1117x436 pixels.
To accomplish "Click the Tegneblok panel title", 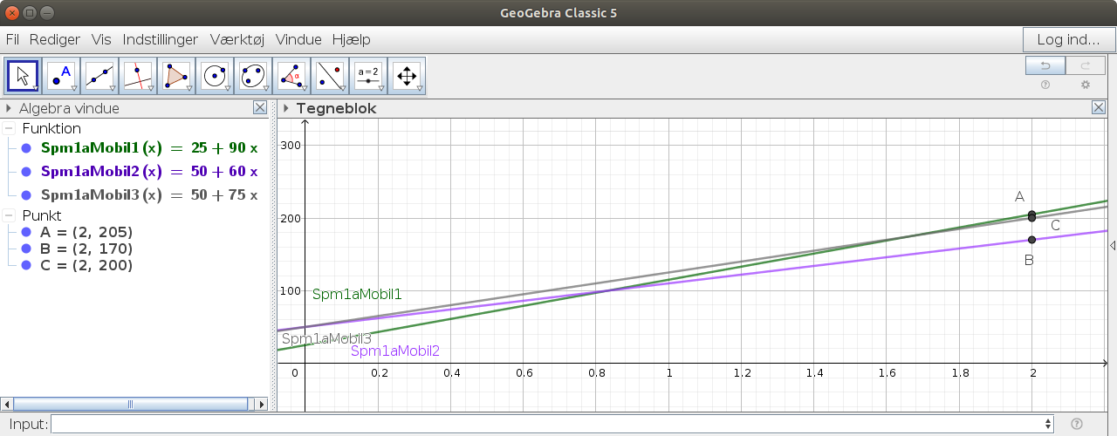I will click(336, 108).
